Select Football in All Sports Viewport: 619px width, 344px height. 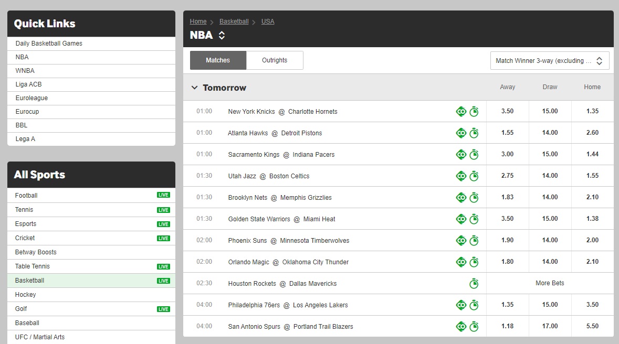(91, 195)
